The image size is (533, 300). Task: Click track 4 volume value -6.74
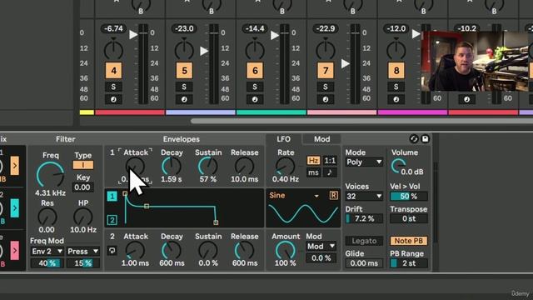[x=113, y=28]
